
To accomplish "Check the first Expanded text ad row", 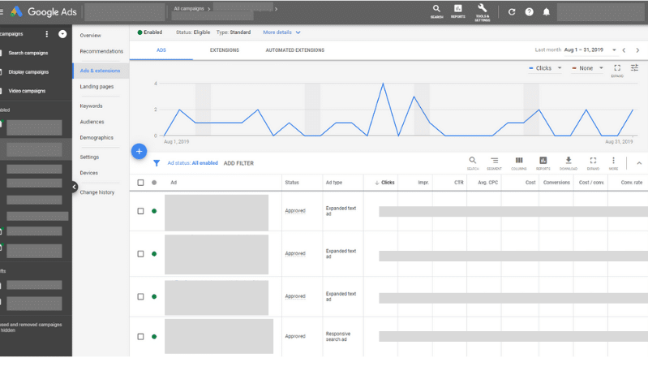I will pos(140,211).
